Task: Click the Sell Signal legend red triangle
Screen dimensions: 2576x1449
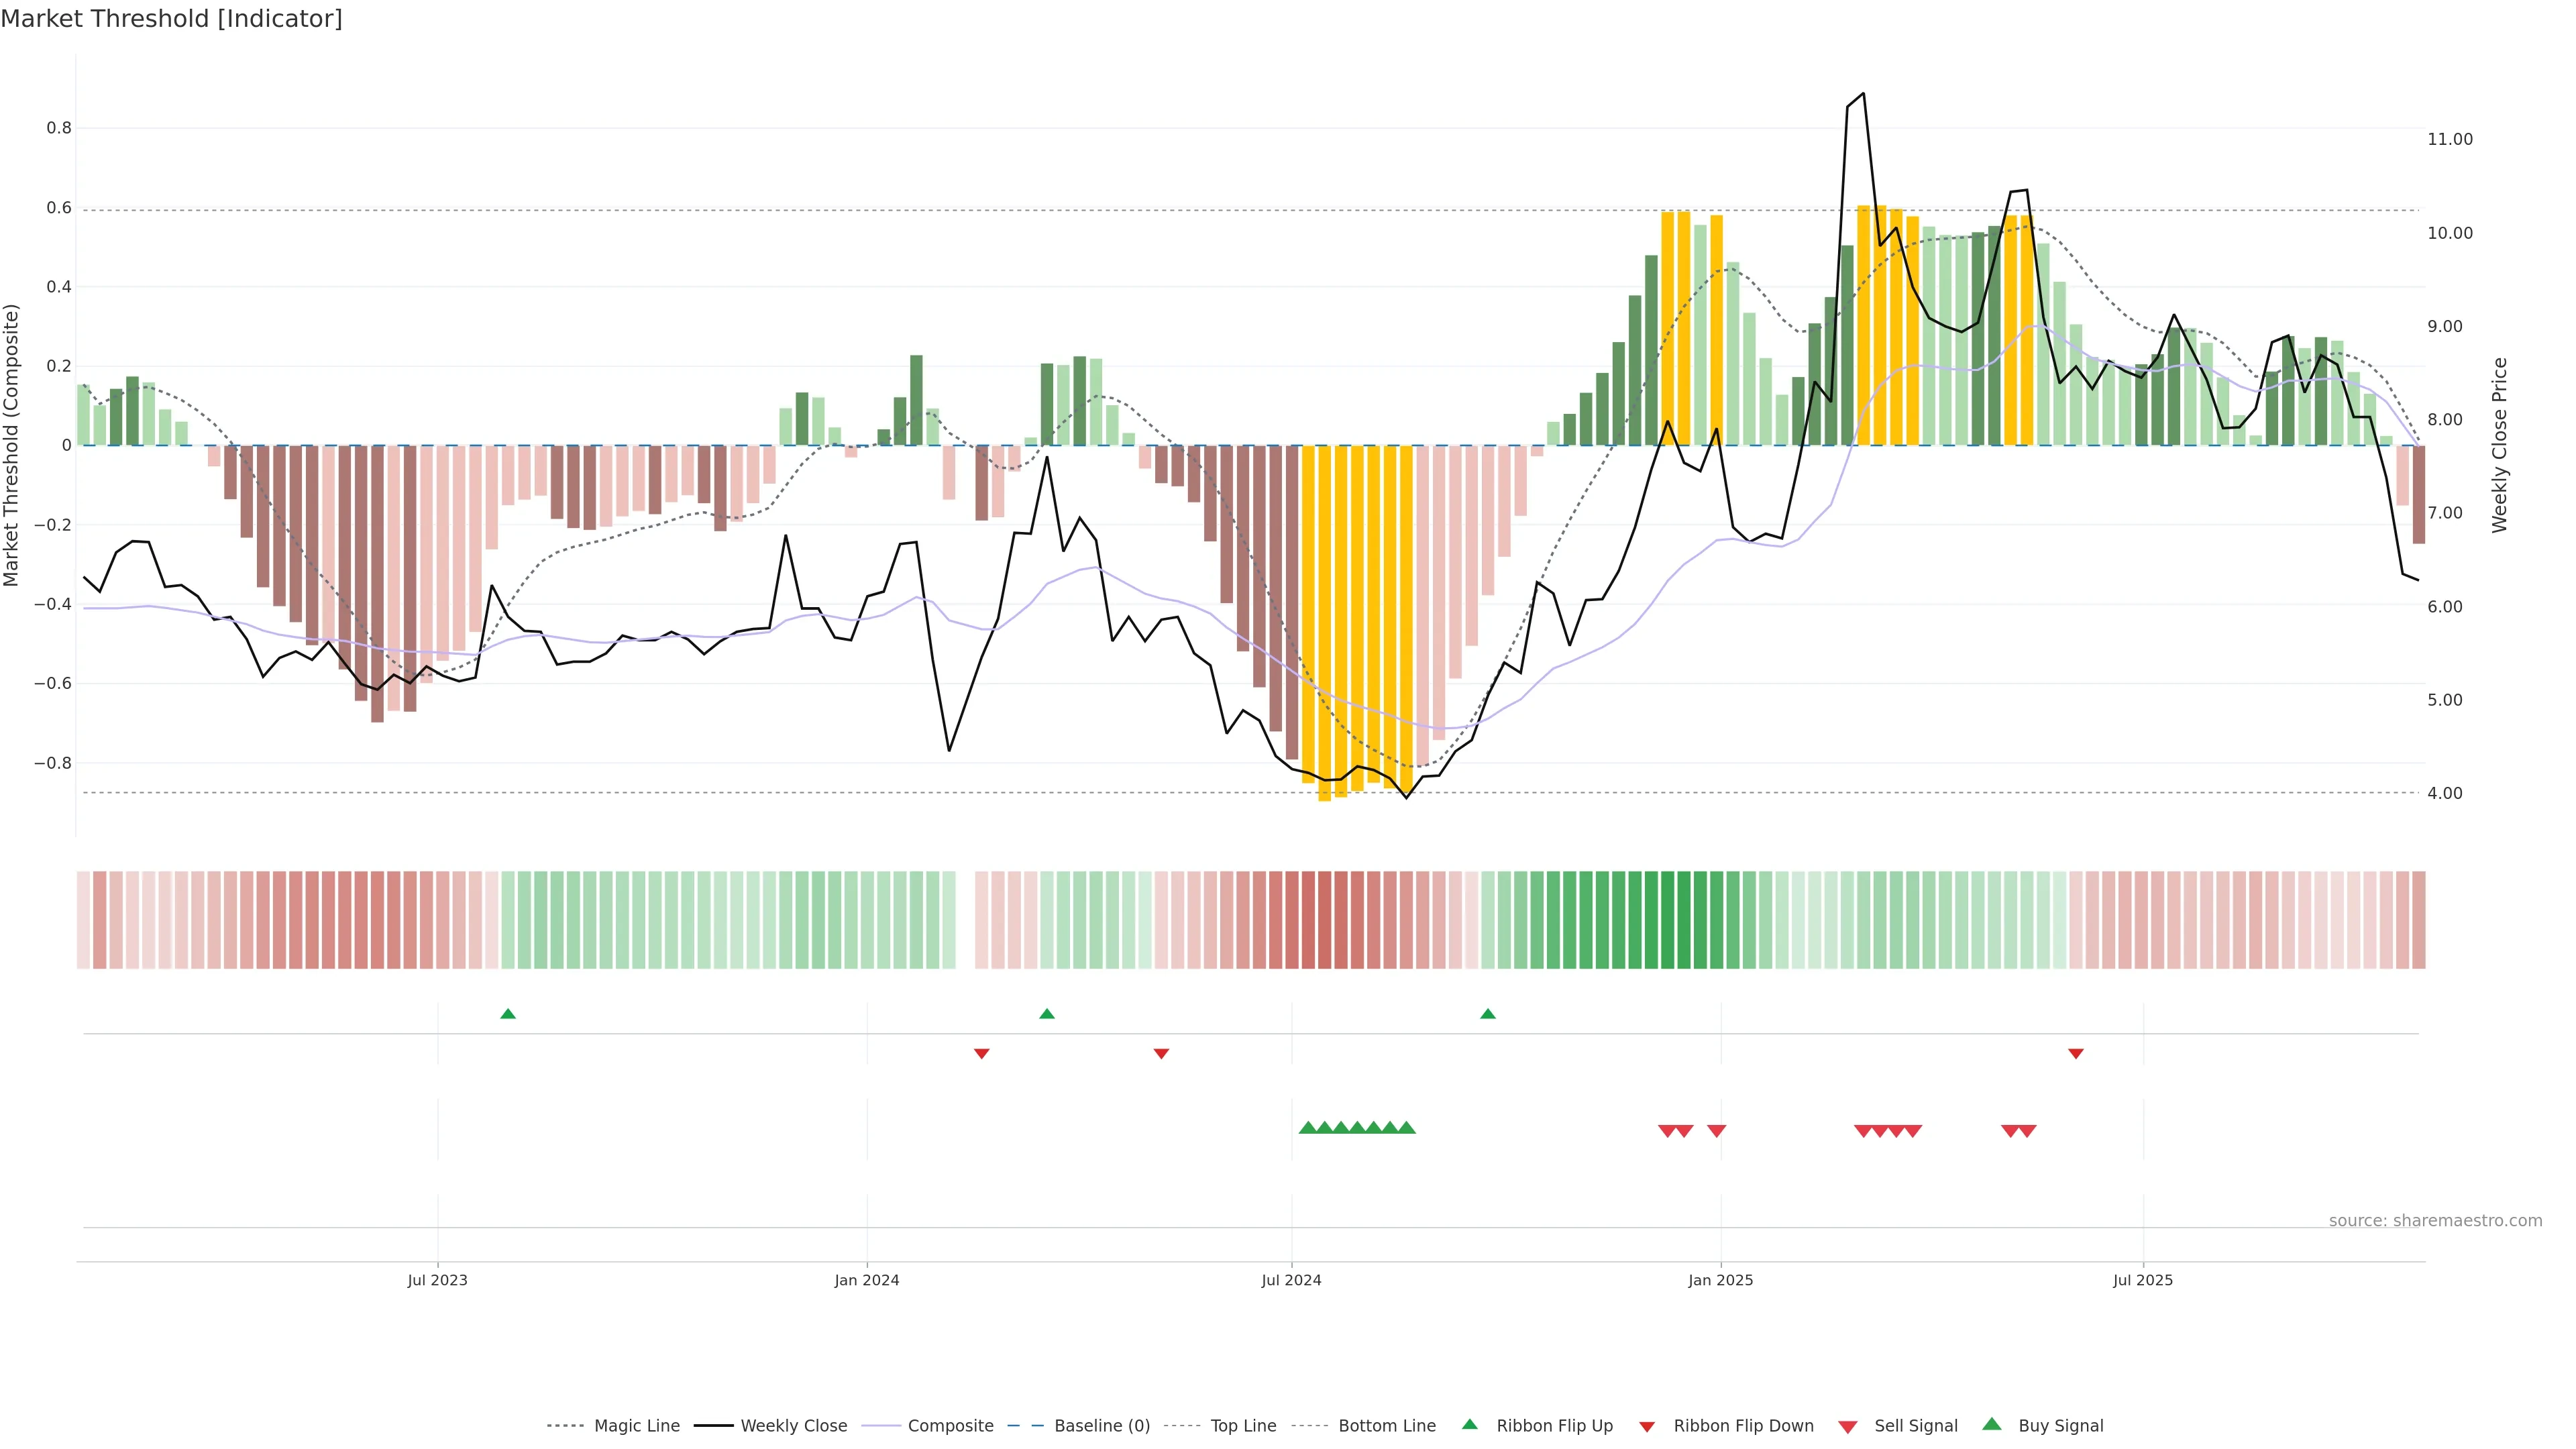Action: pos(1847,1427)
